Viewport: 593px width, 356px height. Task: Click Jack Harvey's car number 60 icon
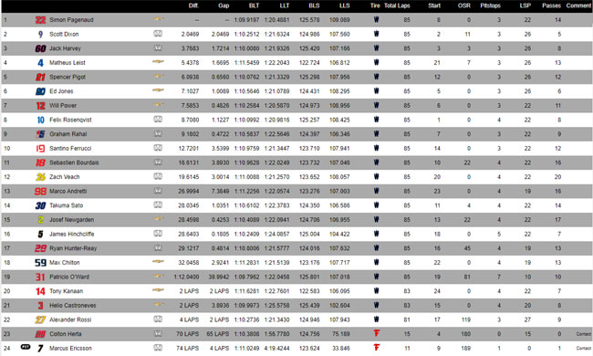[x=40, y=48]
